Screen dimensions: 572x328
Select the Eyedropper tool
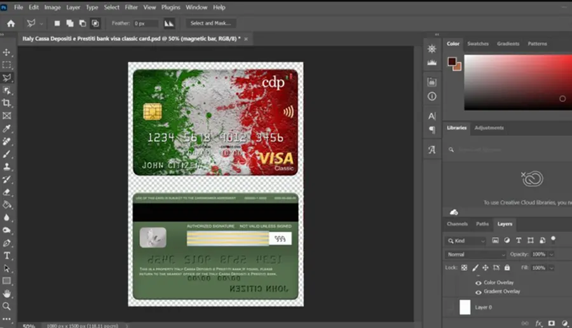(6, 128)
